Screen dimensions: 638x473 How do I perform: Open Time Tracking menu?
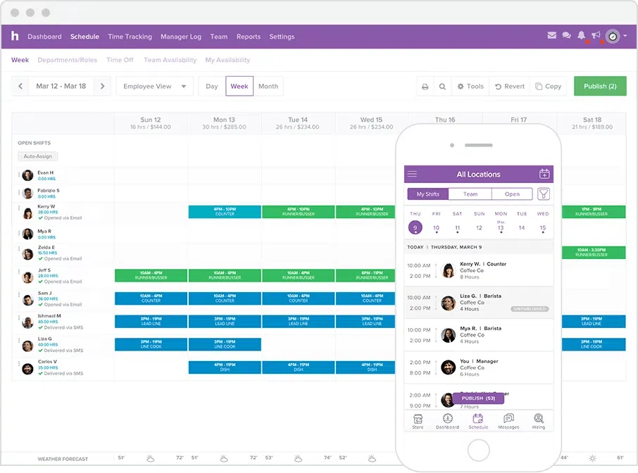130,37
